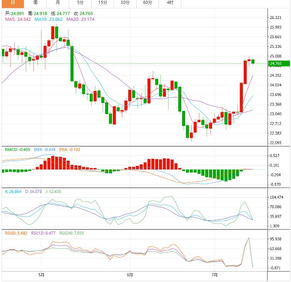Switch to the 周 weekly tab

[35, 3]
